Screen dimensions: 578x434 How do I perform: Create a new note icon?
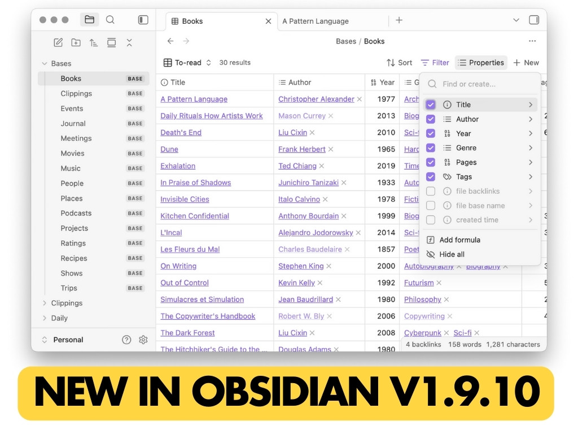pyautogui.click(x=58, y=42)
